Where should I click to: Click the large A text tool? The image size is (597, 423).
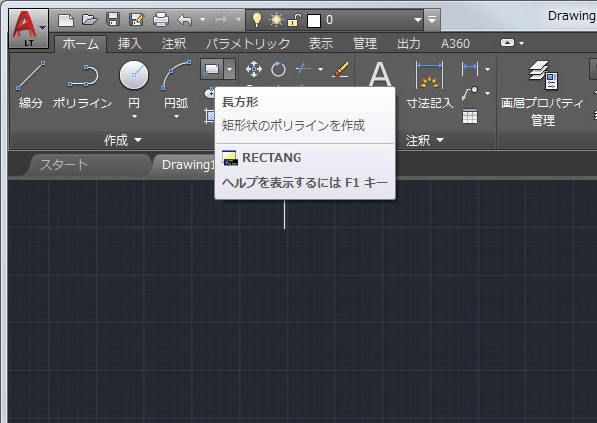(x=380, y=74)
